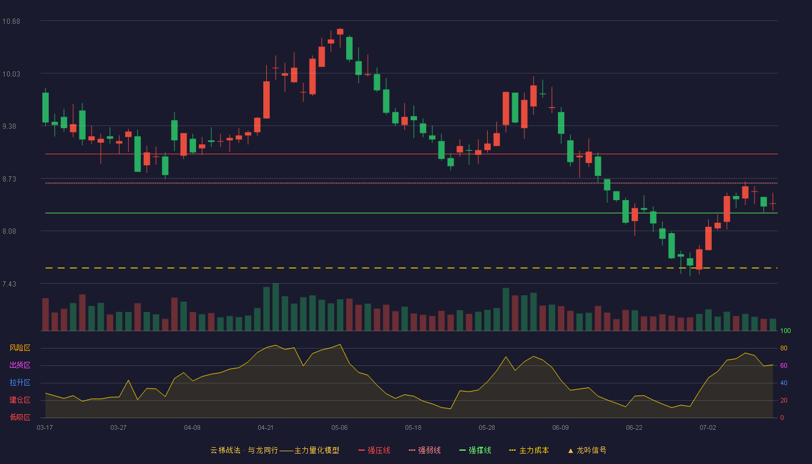Click the 10.68 price axis label

click(11, 21)
